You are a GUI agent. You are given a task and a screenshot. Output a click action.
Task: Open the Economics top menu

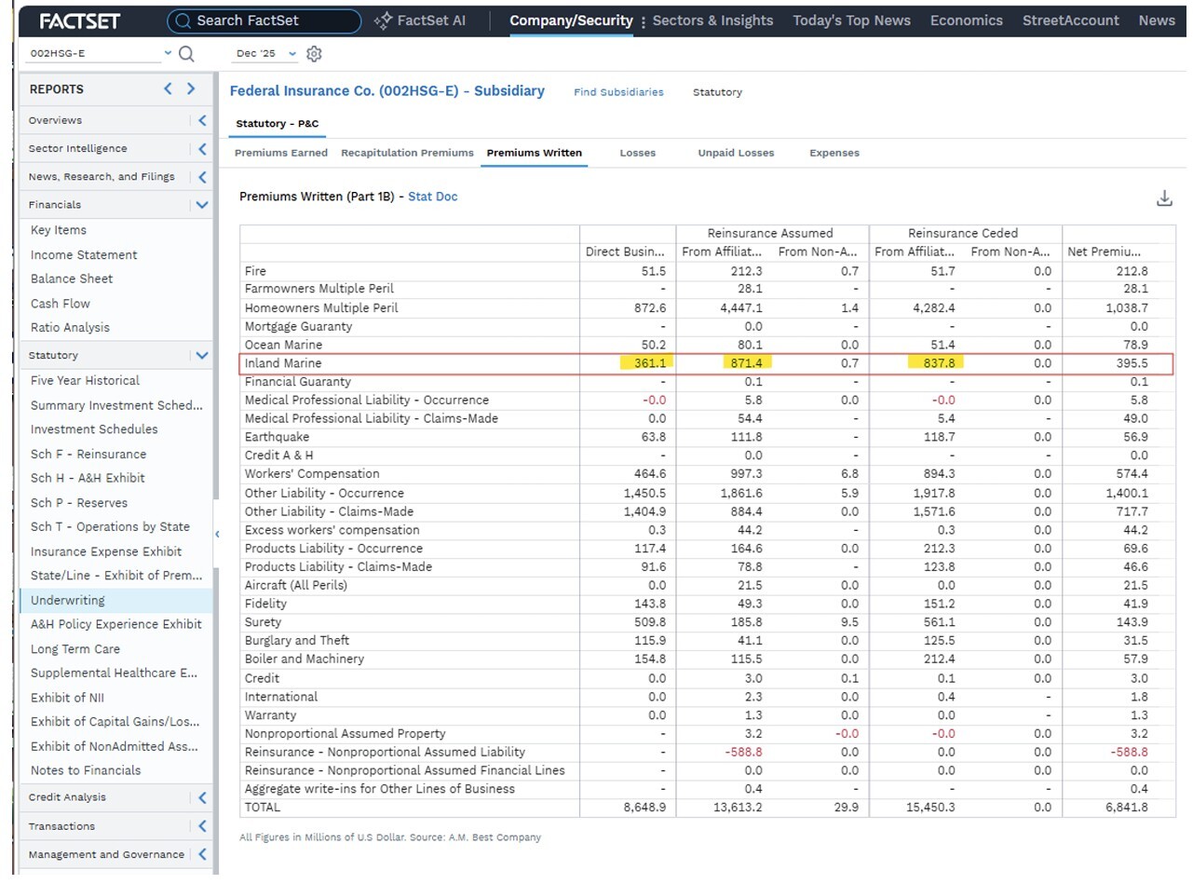pos(967,20)
